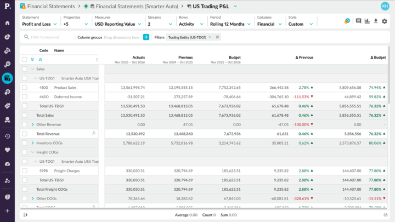Toggle the side panel icon in footer

coord(25,215)
